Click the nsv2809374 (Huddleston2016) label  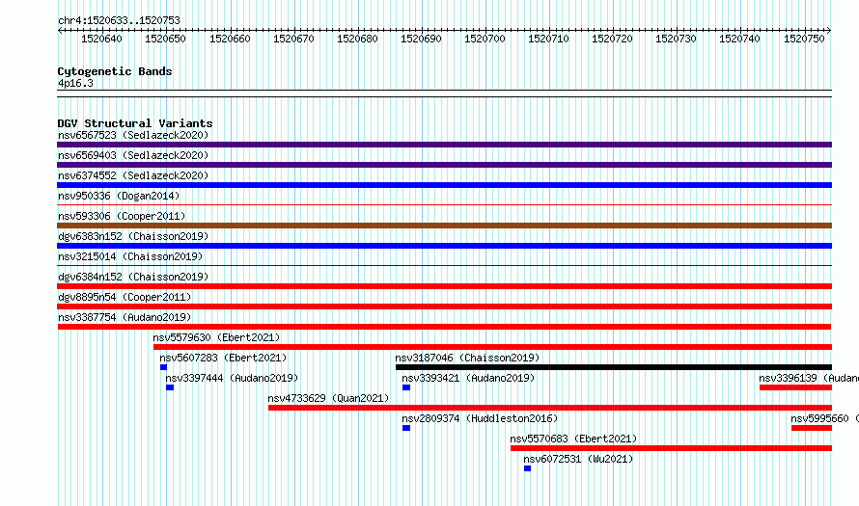tap(480, 418)
